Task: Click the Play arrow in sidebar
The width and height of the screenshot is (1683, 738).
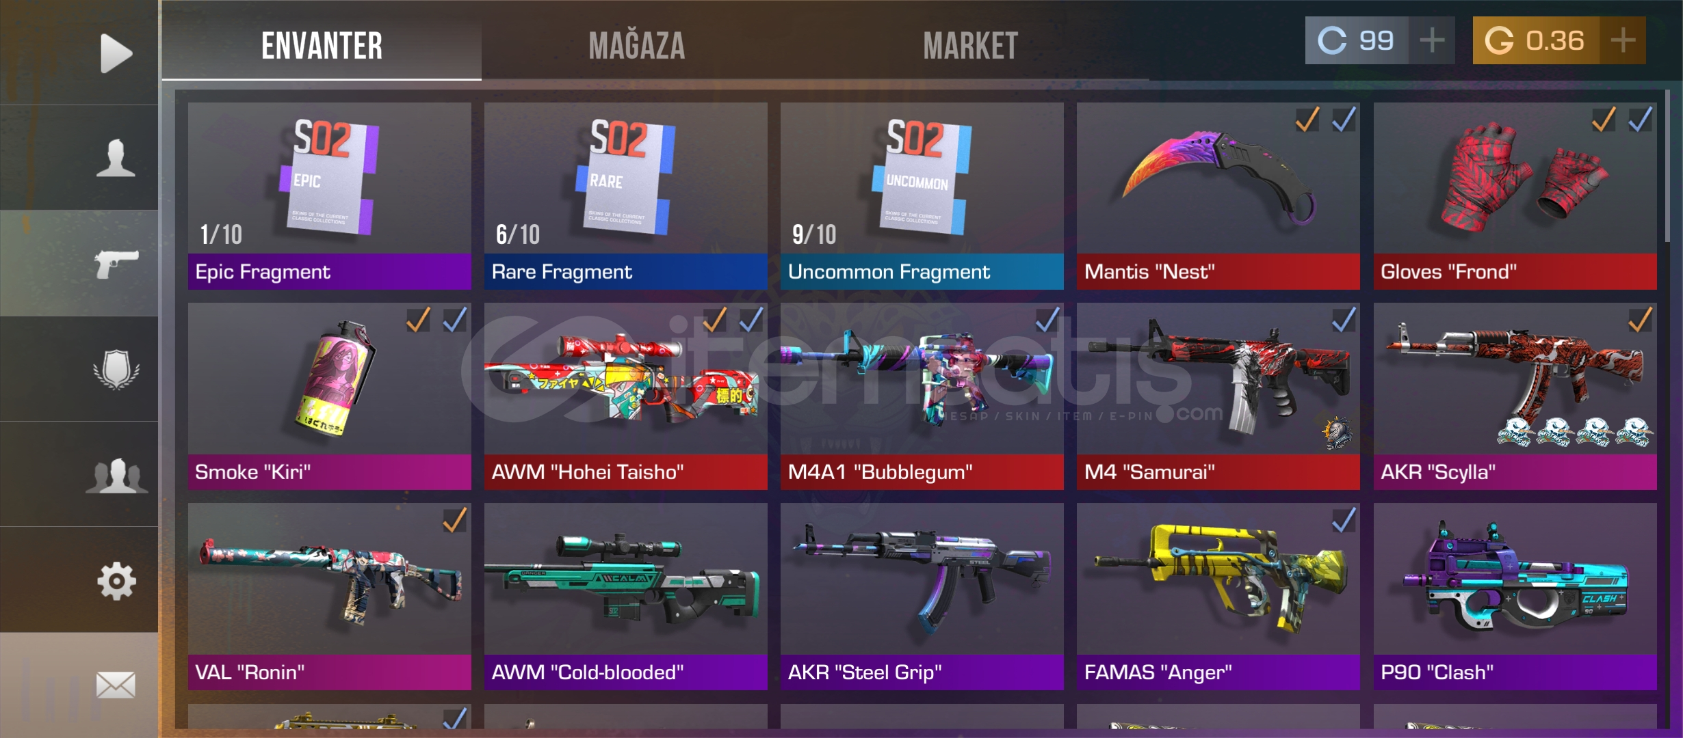Action: click(x=116, y=53)
